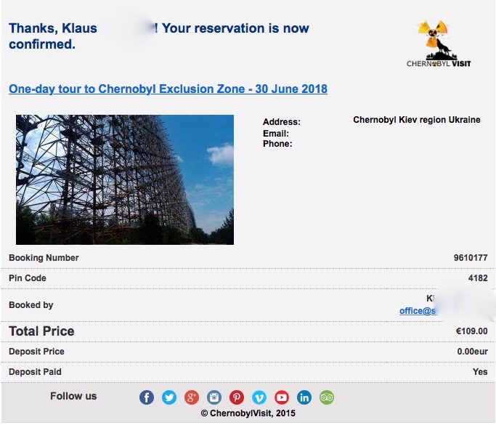The height and width of the screenshot is (425, 496).
Task: Open the Pinterest icon
Action: pyautogui.click(x=237, y=397)
